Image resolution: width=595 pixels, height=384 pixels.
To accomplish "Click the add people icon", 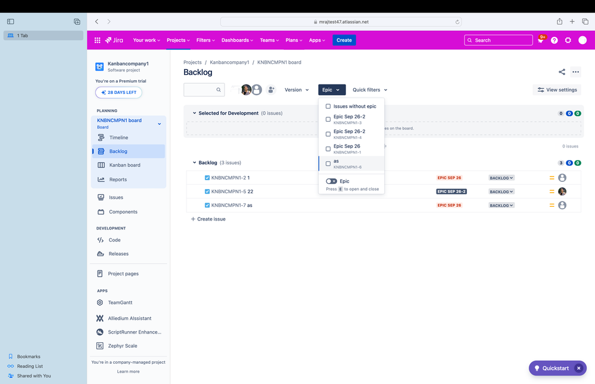I will (x=271, y=90).
